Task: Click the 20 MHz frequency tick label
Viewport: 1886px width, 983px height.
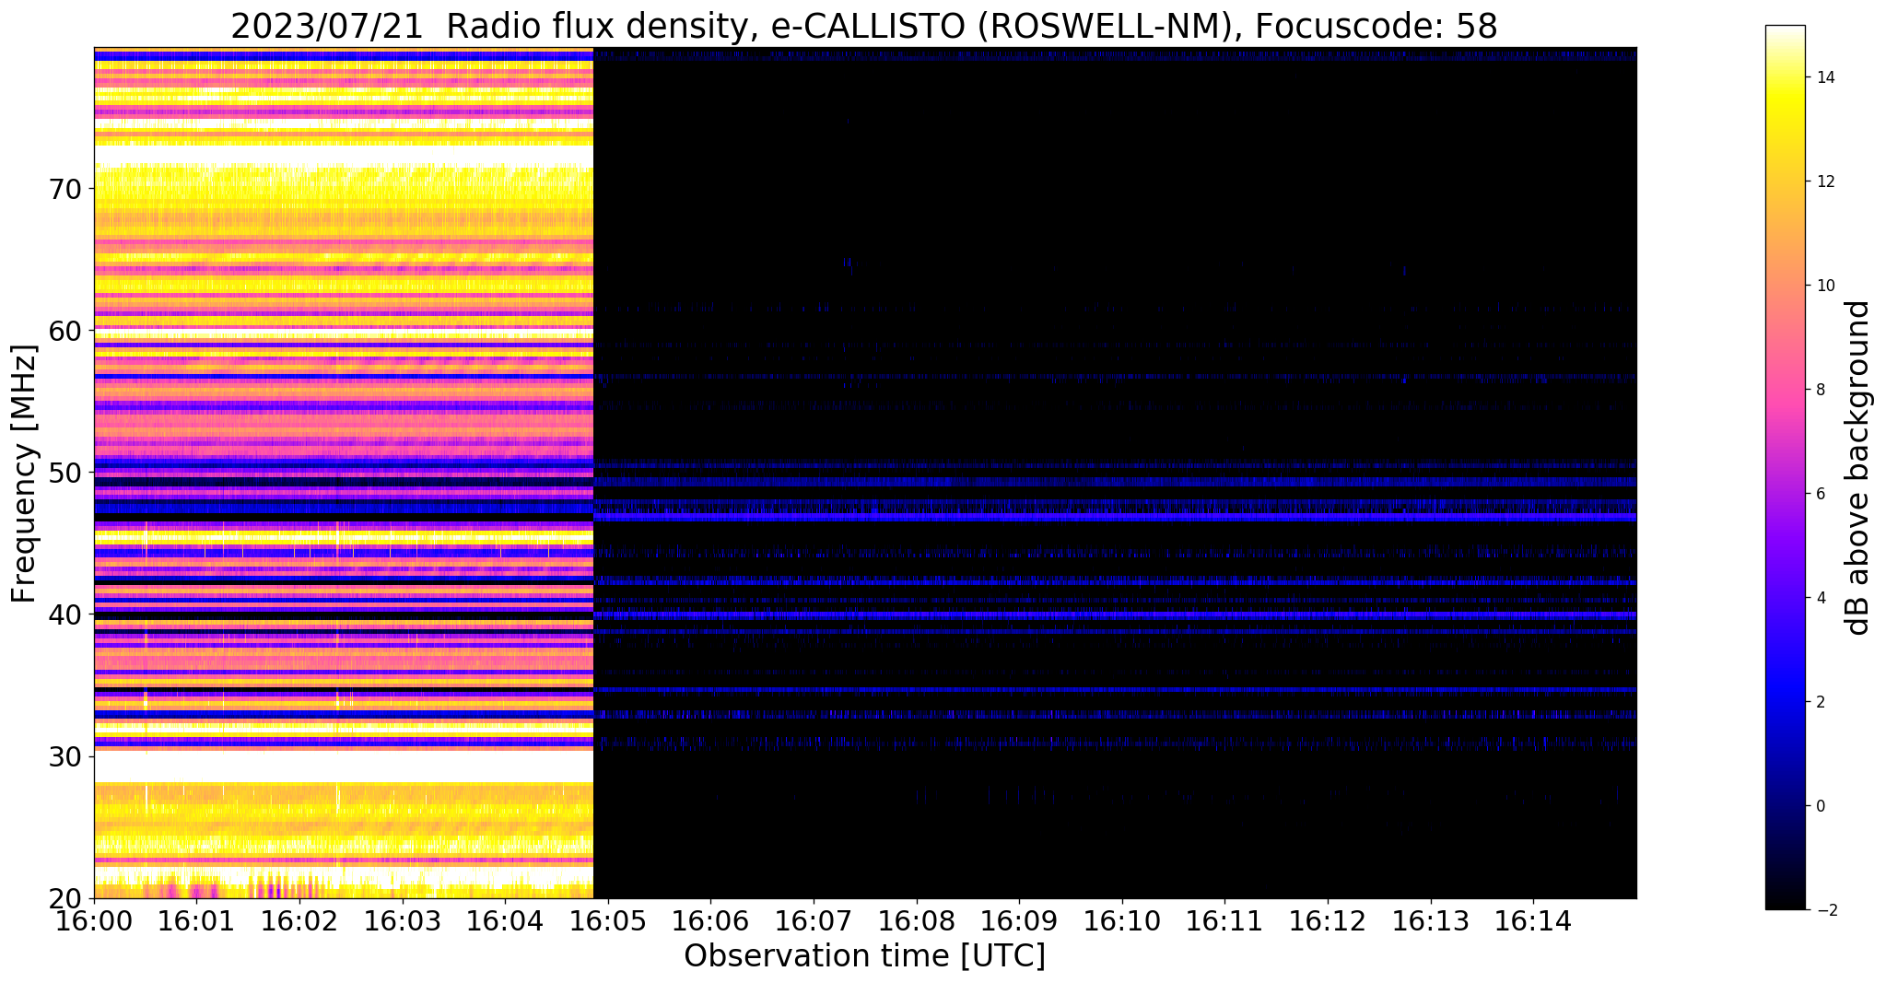Action: click(x=66, y=898)
